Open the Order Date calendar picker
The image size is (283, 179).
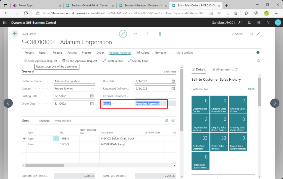(x=92, y=104)
